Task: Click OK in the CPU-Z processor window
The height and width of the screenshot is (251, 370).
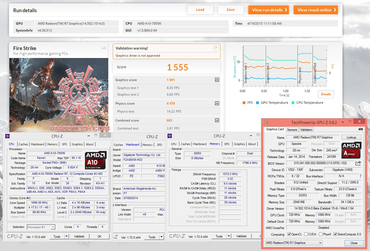Action: [99, 236]
